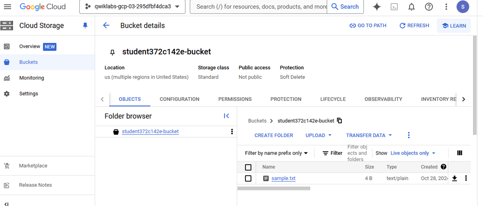Open Monitoring in the sidebar
This screenshot has height=206, width=483.
47,78
